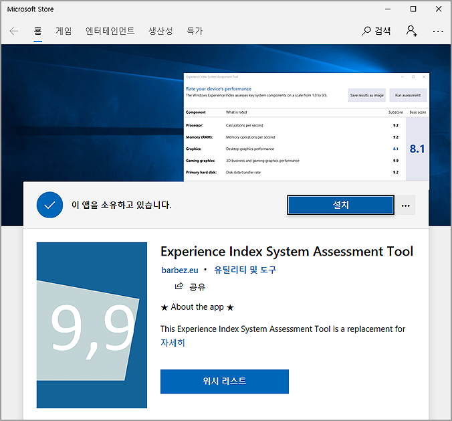The image size is (452, 421).
Task: Open the top-right more options menu
Action: [438, 31]
